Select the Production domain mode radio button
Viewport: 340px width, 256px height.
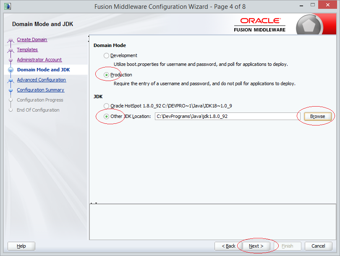pos(106,75)
